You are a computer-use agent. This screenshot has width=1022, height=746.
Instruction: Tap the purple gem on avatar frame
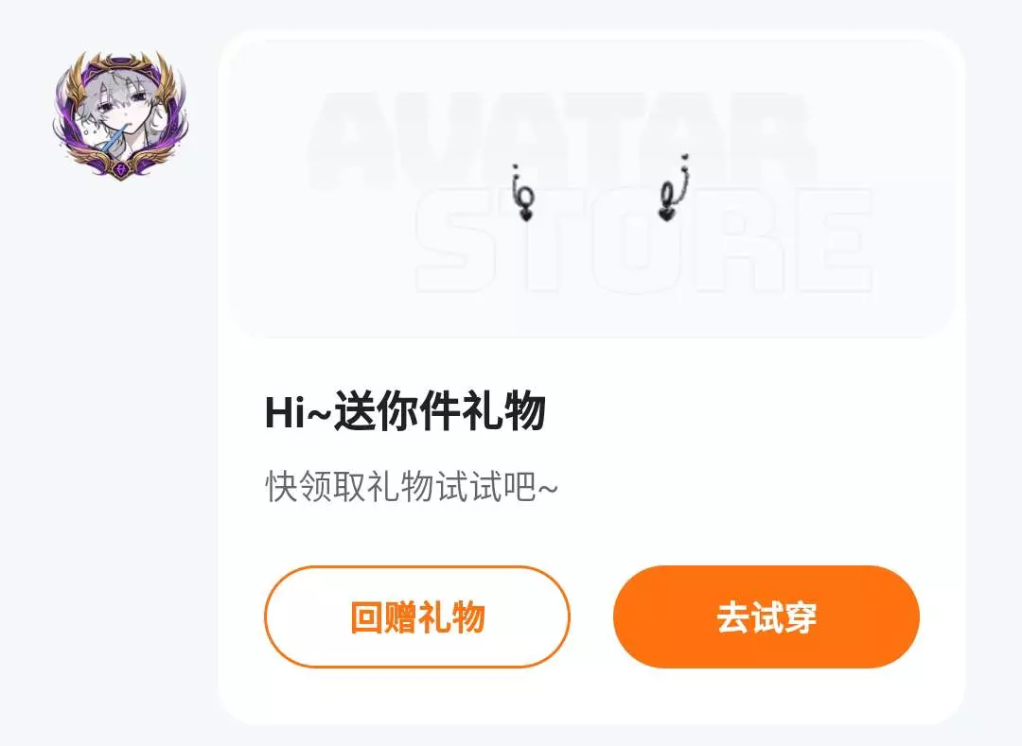(121, 168)
